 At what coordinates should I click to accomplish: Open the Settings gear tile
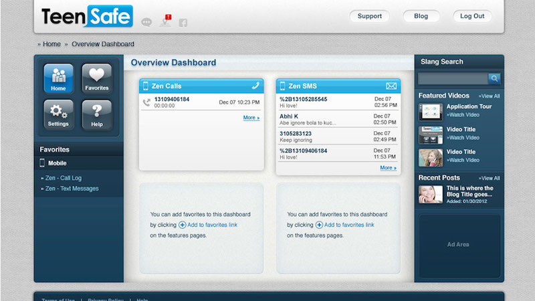tap(58, 114)
